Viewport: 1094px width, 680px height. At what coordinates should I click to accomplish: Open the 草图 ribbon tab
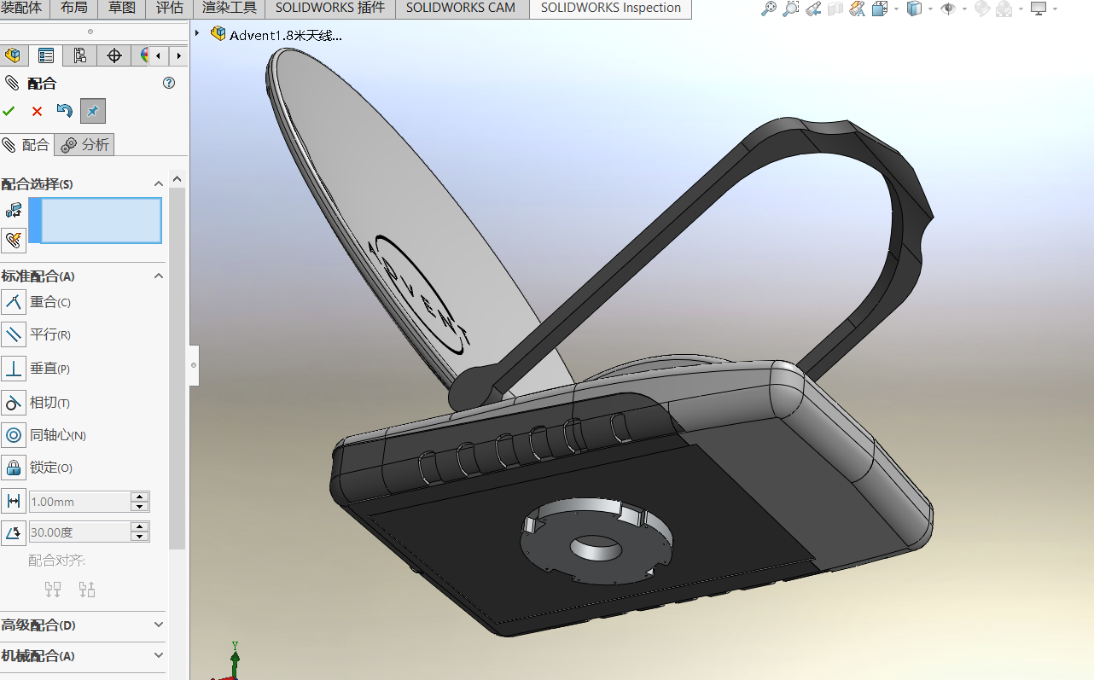[x=122, y=9]
